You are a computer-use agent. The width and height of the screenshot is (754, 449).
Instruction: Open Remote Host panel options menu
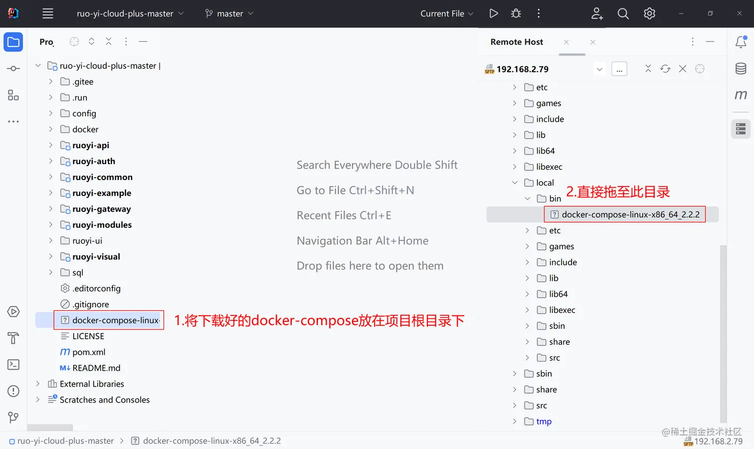point(693,41)
